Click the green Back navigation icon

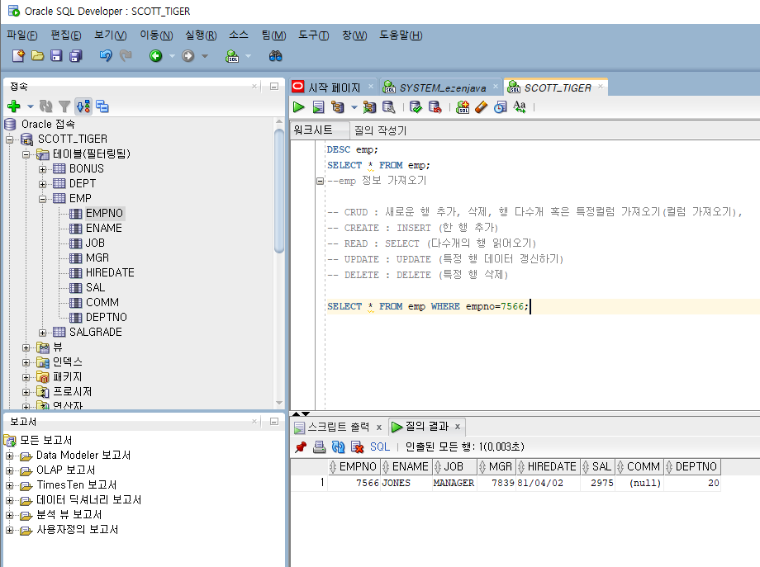tap(155, 55)
